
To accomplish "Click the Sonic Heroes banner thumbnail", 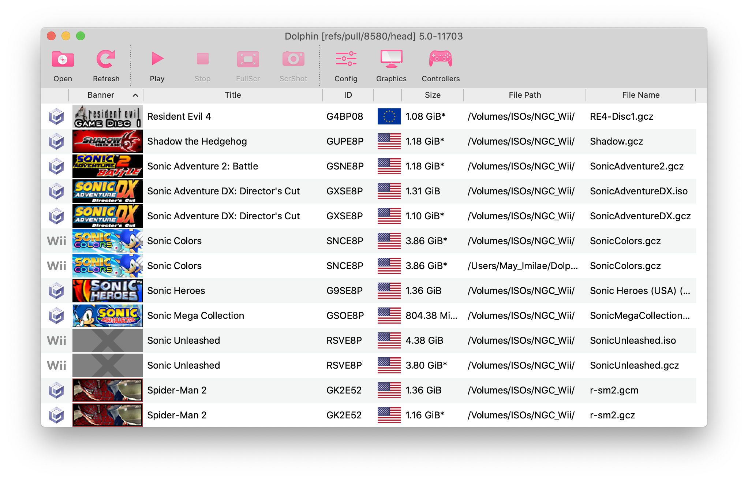I will [x=107, y=290].
